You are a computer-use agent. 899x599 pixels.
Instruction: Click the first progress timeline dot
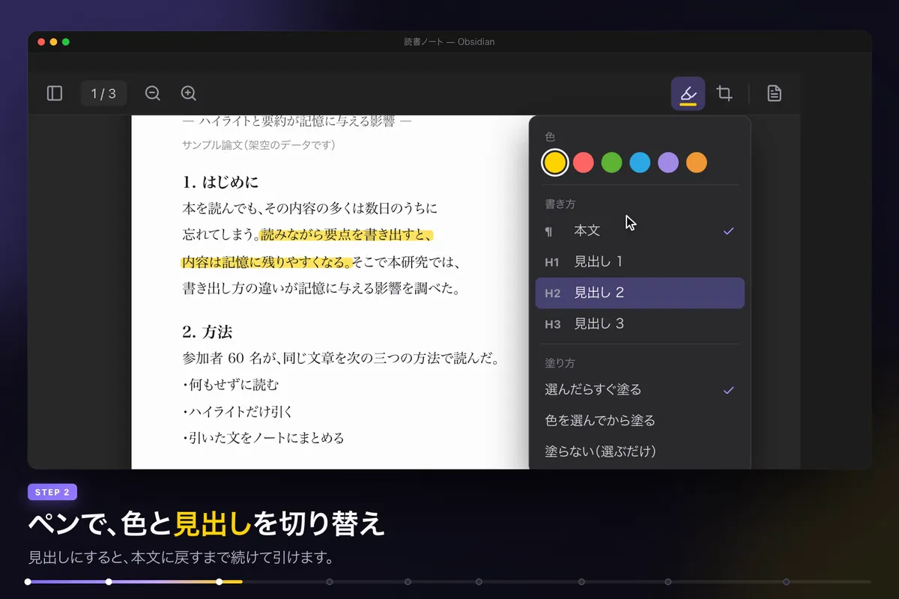click(28, 582)
